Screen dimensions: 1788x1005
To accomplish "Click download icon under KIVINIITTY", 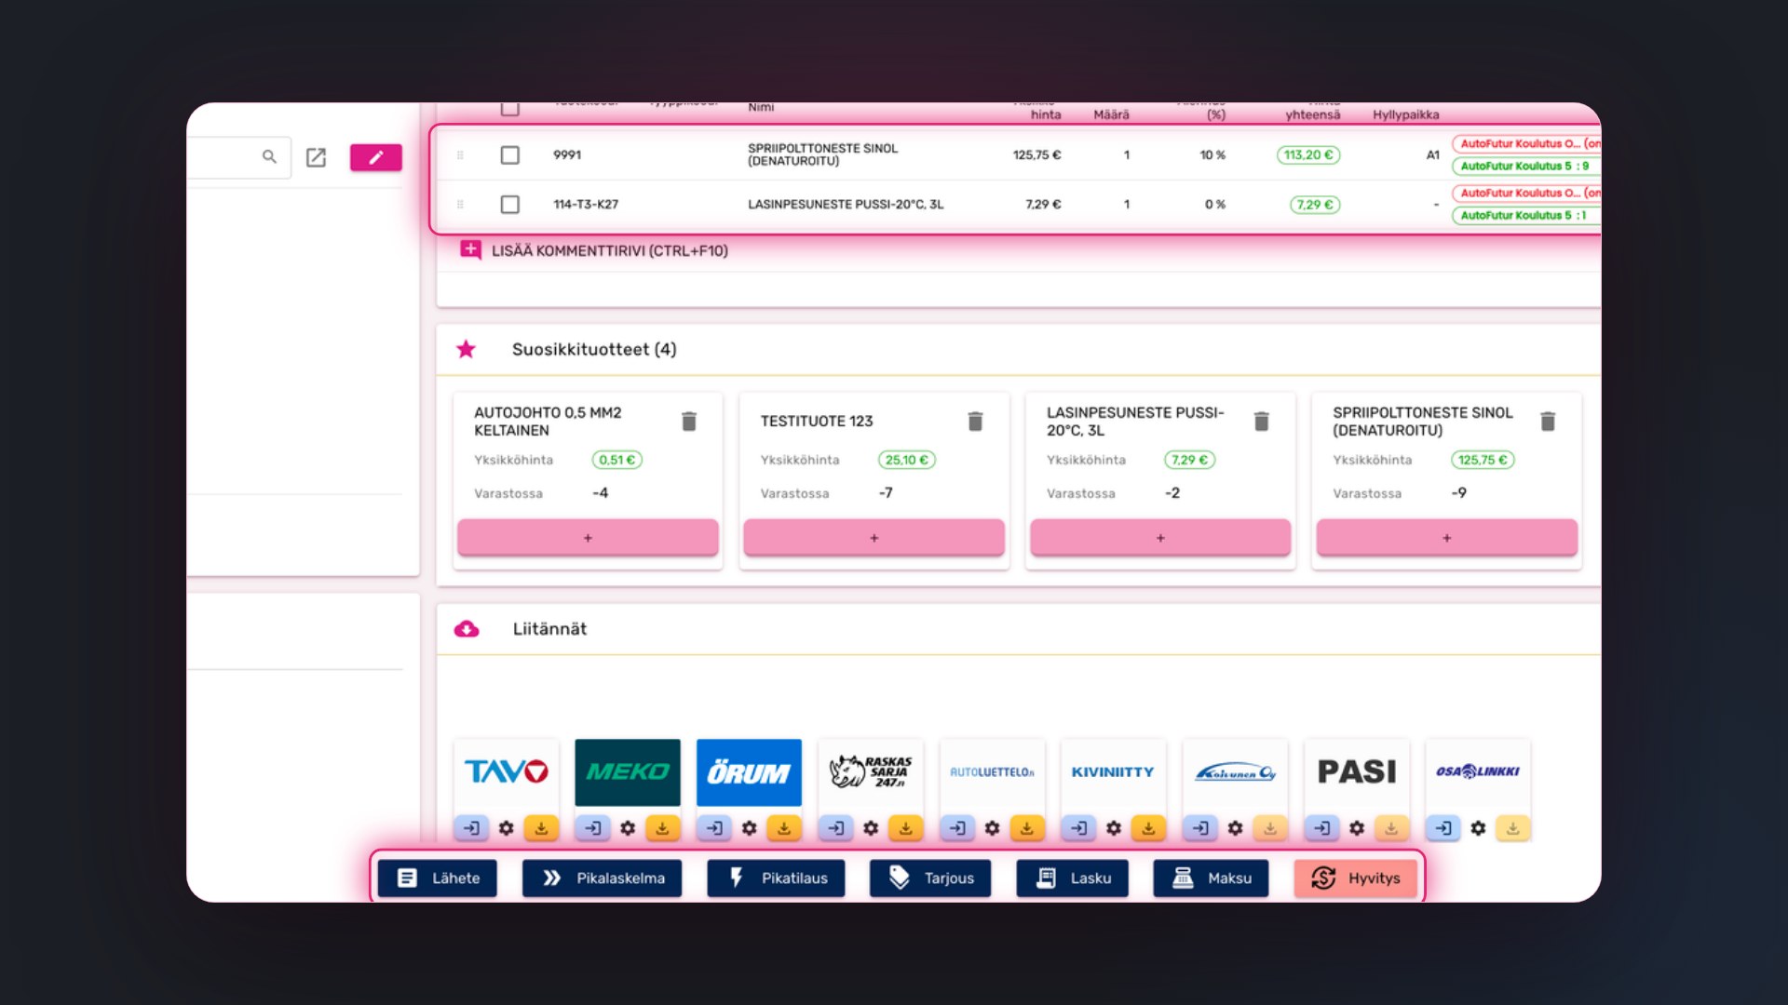I will coord(1148,827).
